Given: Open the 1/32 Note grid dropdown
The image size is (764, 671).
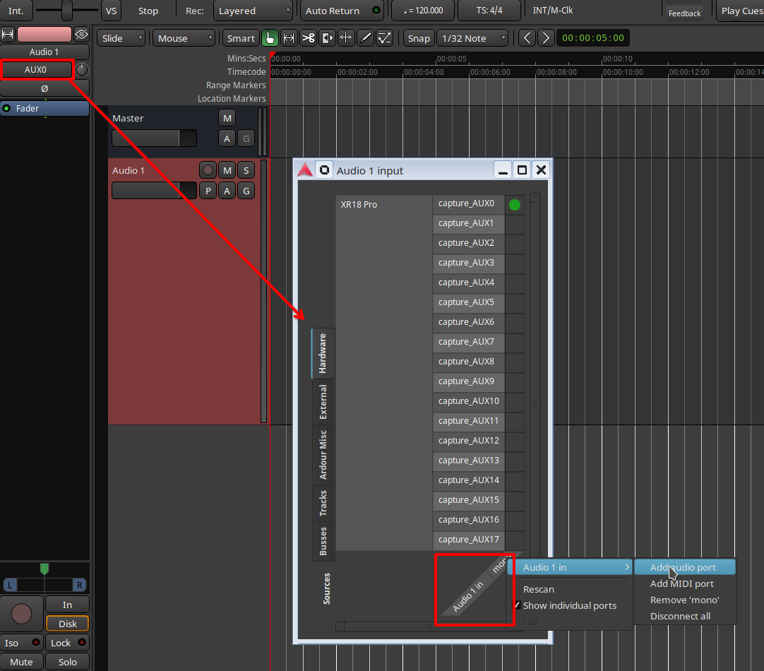Looking at the screenshot, I should [x=472, y=38].
